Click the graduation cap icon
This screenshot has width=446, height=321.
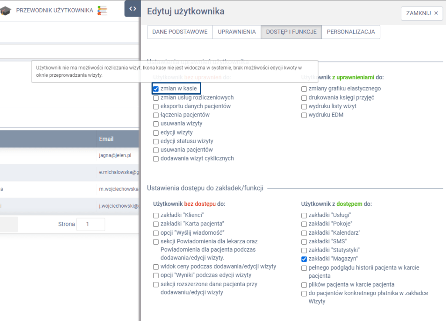click(x=5, y=10)
